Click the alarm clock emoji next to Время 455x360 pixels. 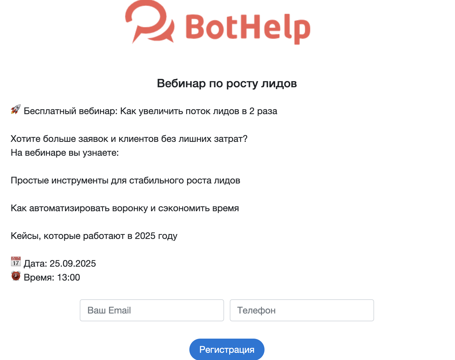[16, 276]
